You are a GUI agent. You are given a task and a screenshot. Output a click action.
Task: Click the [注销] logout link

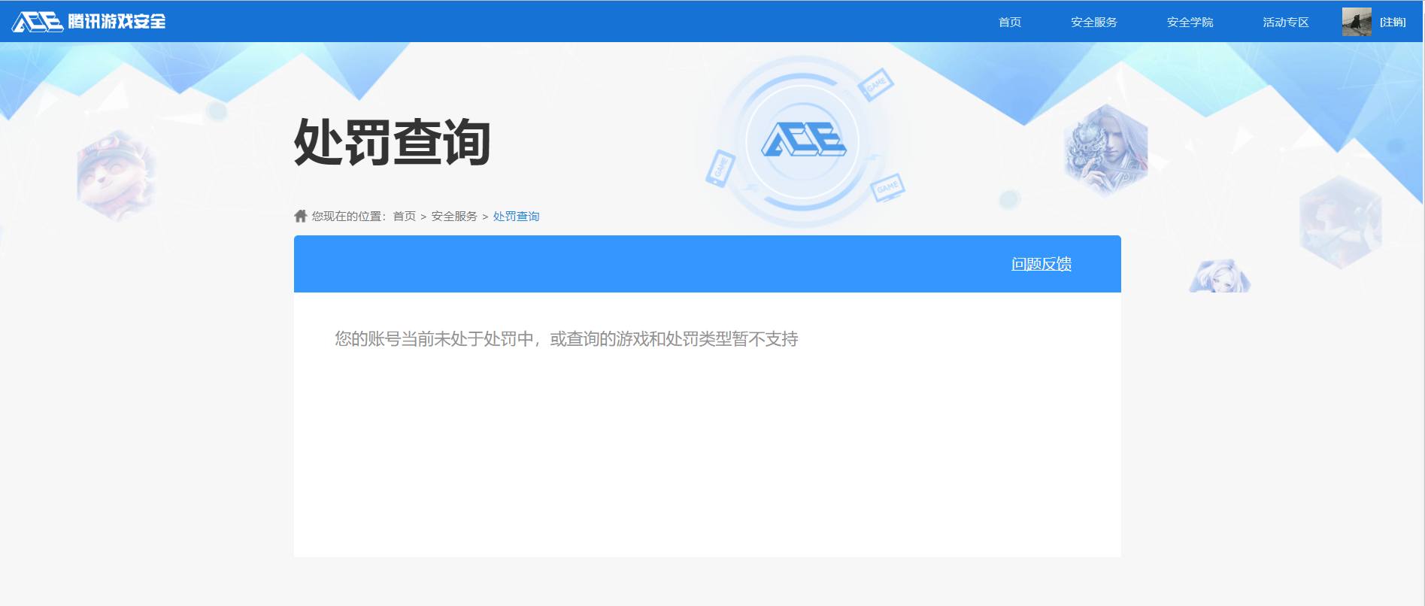(1393, 23)
